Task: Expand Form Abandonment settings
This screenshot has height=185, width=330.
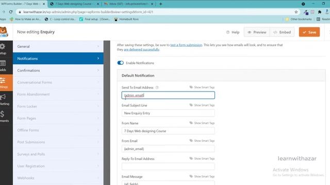Action: 58,95
